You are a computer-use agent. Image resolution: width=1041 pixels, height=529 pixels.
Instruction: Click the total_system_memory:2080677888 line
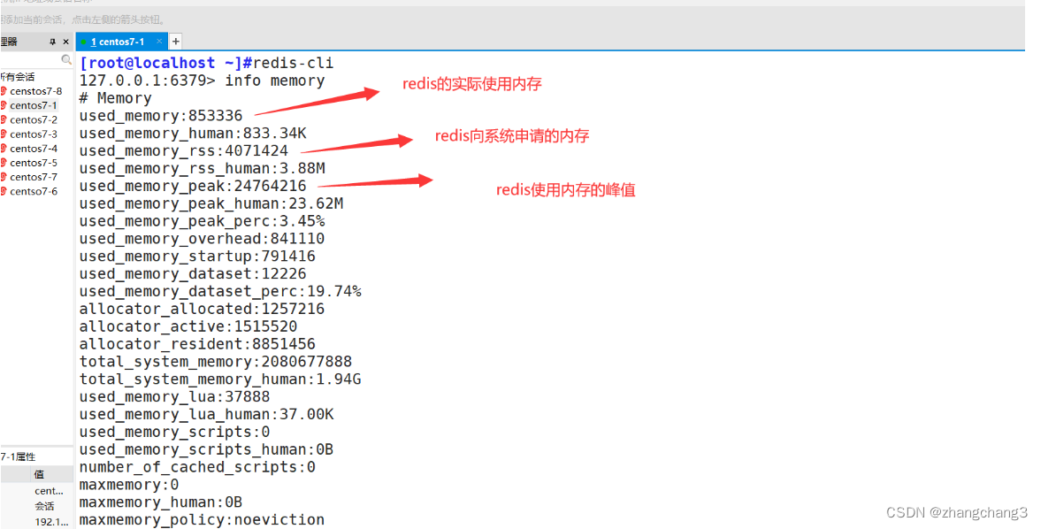click(x=216, y=362)
